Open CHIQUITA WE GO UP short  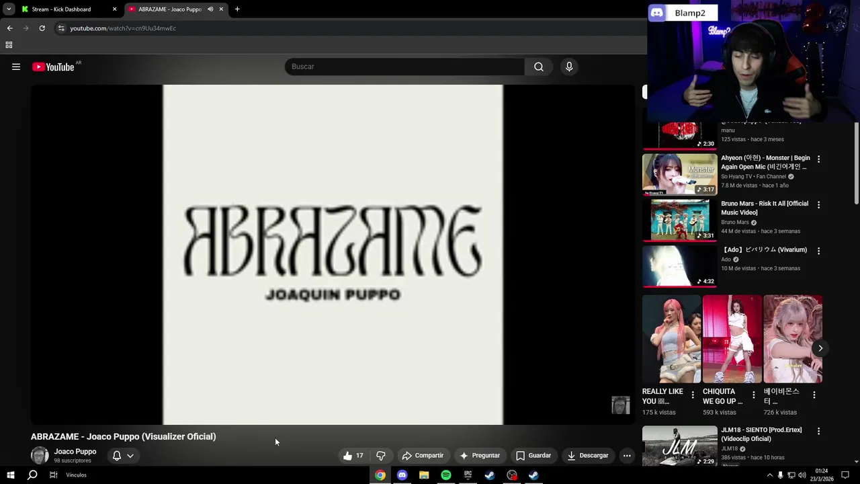(x=732, y=339)
